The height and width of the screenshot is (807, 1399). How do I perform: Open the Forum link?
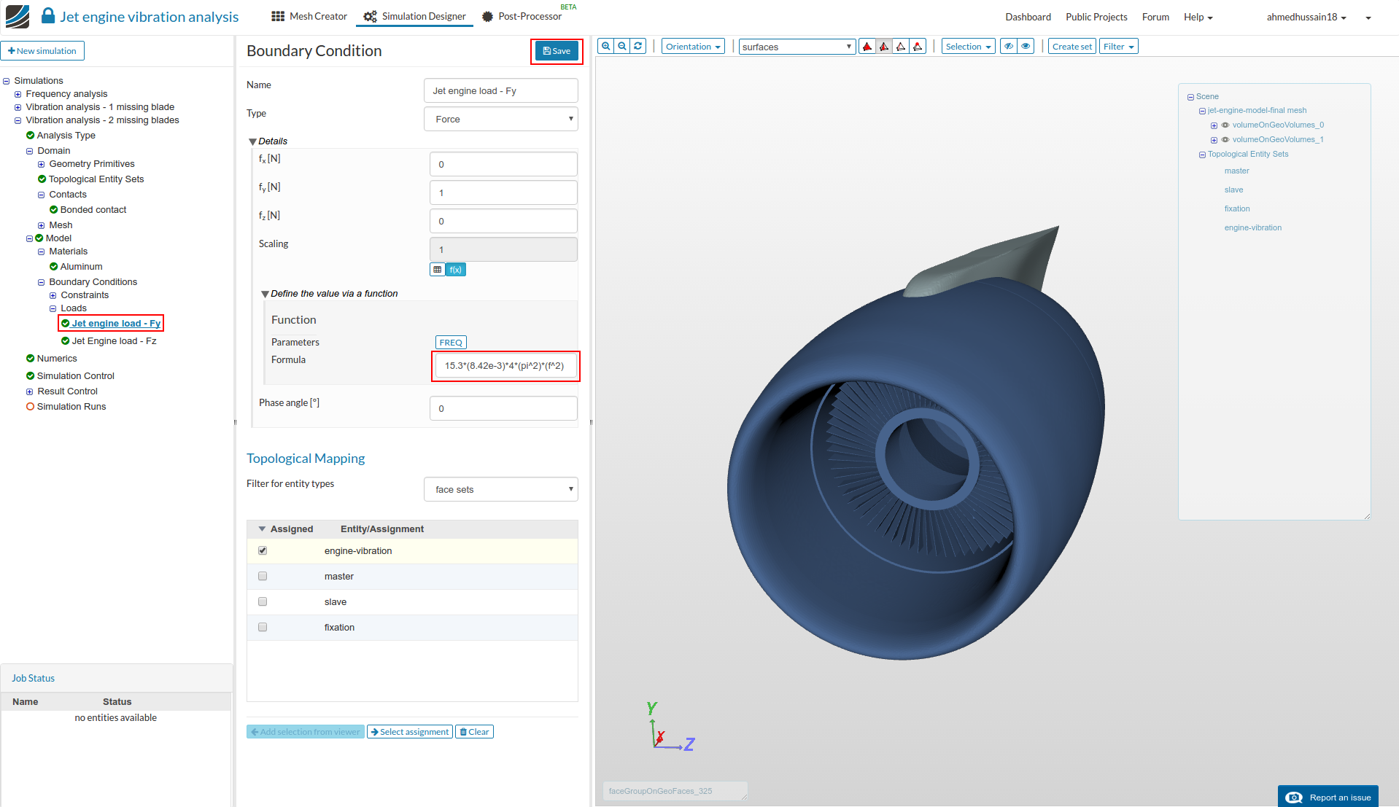[1155, 17]
